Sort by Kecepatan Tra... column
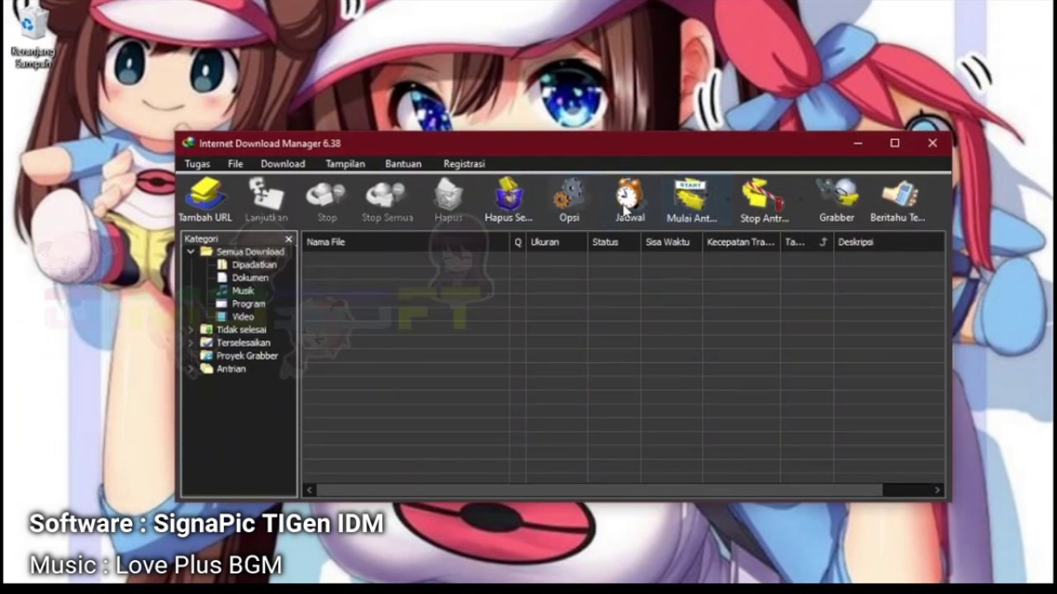The width and height of the screenshot is (1057, 594). (x=742, y=242)
